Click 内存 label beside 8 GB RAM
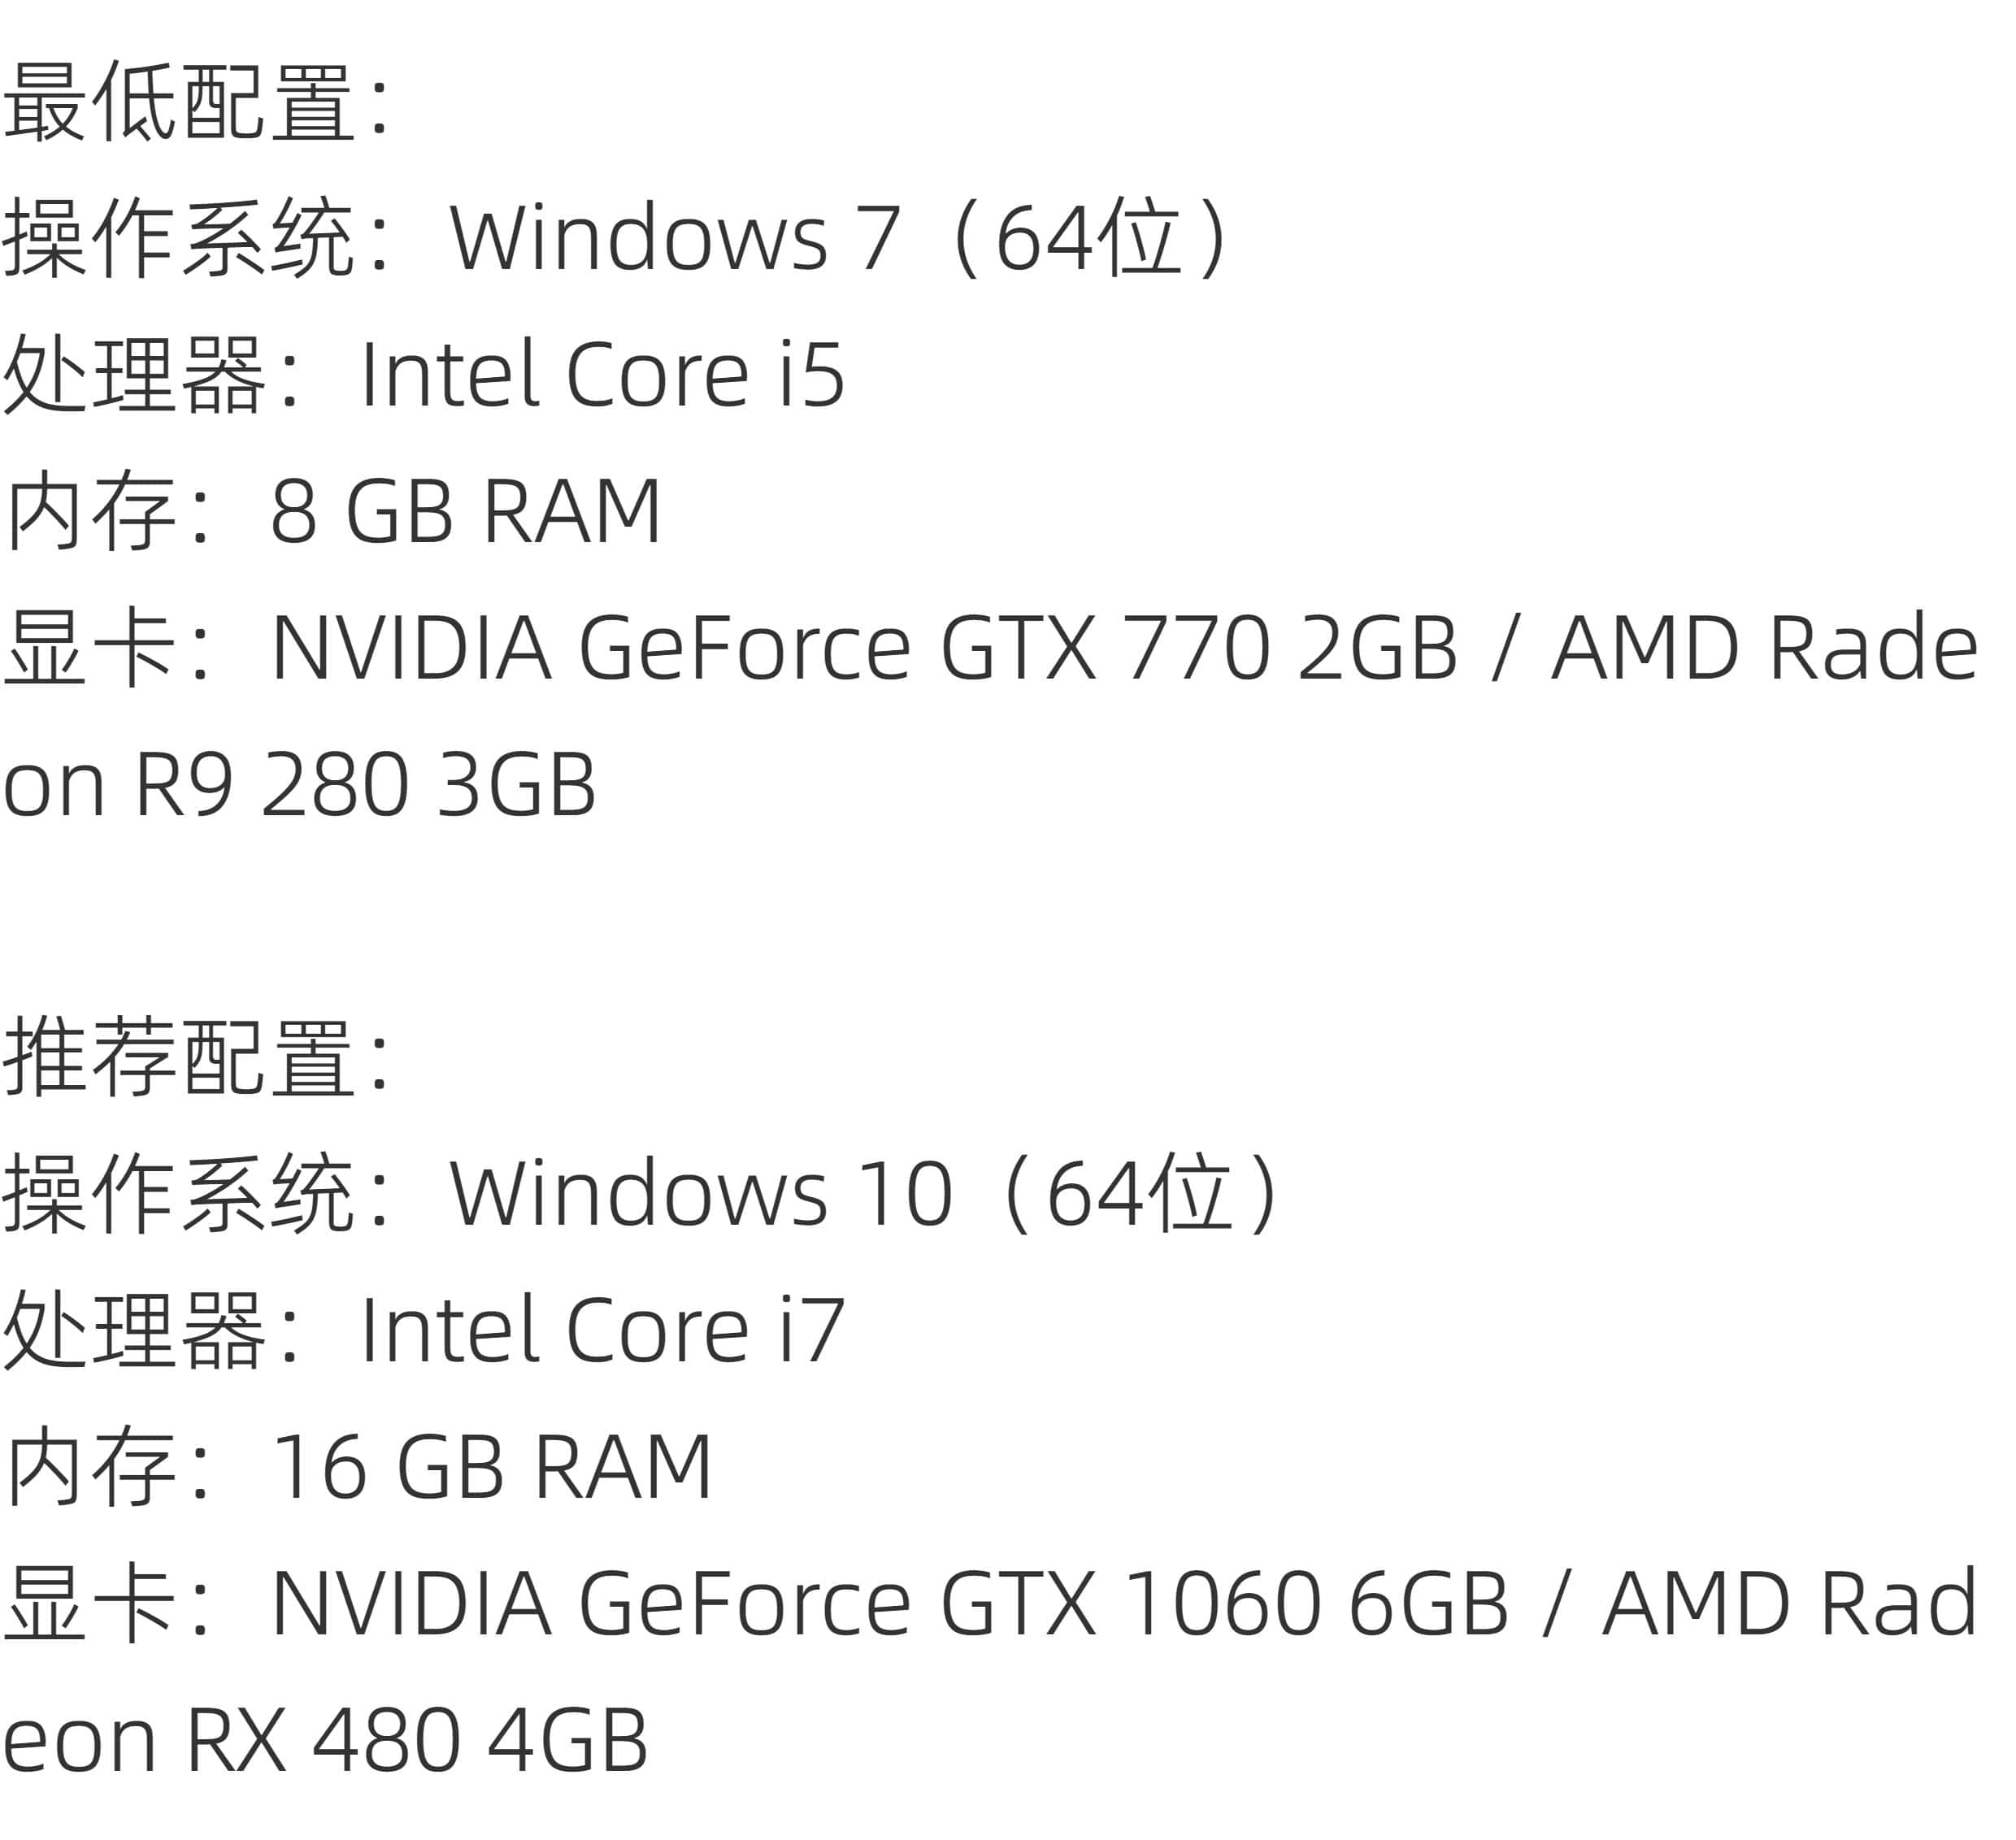This screenshot has height=1840, width=2016. click(90, 511)
